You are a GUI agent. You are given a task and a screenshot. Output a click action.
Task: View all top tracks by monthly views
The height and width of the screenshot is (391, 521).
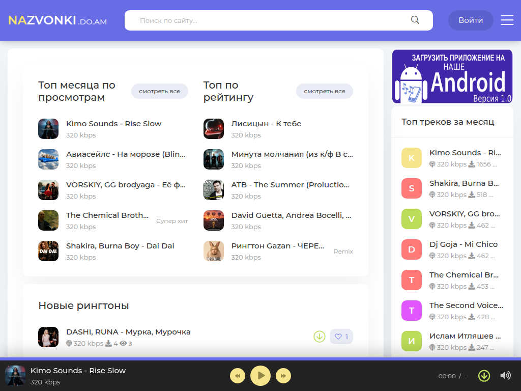click(x=159, y=91)
